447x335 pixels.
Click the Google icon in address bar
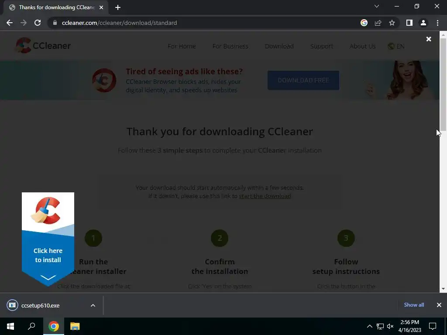pyautogui.click(x=364, y=23)
